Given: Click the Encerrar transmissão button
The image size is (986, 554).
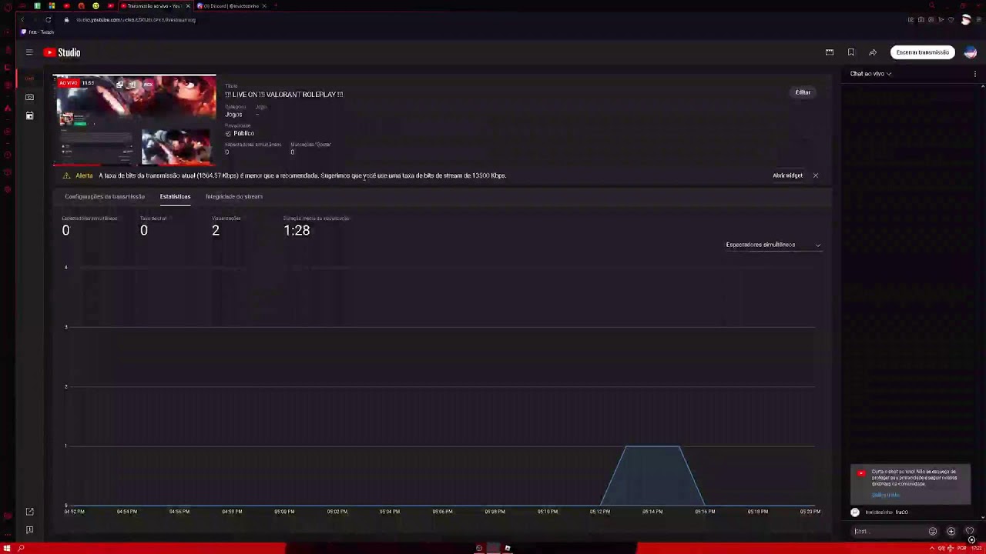Looking at the screenshot, I should [922, 52].
